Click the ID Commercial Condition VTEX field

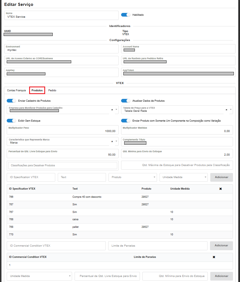(56, 246)
